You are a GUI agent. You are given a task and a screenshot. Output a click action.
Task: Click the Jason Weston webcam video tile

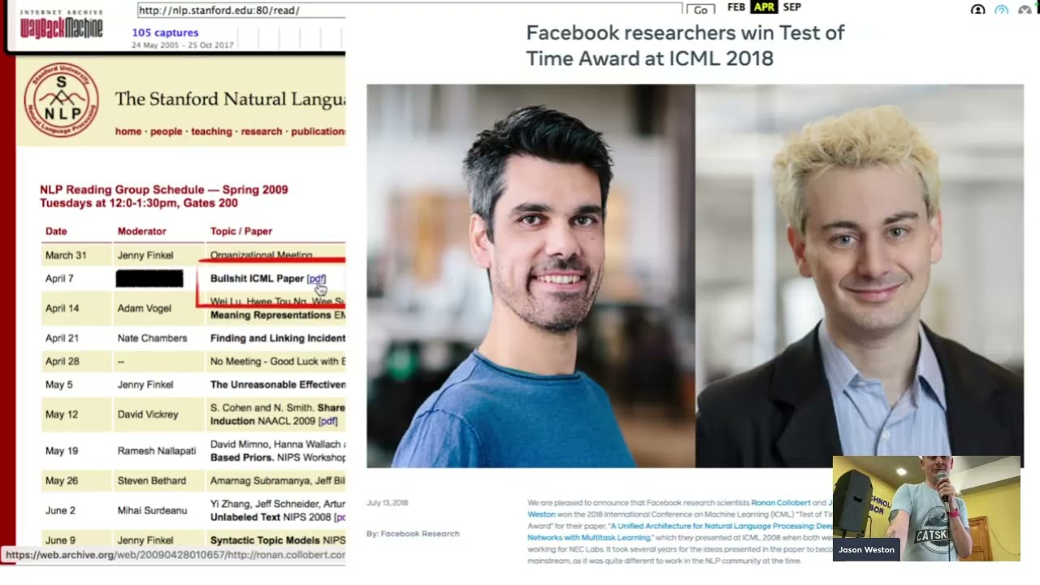(926, 509)
